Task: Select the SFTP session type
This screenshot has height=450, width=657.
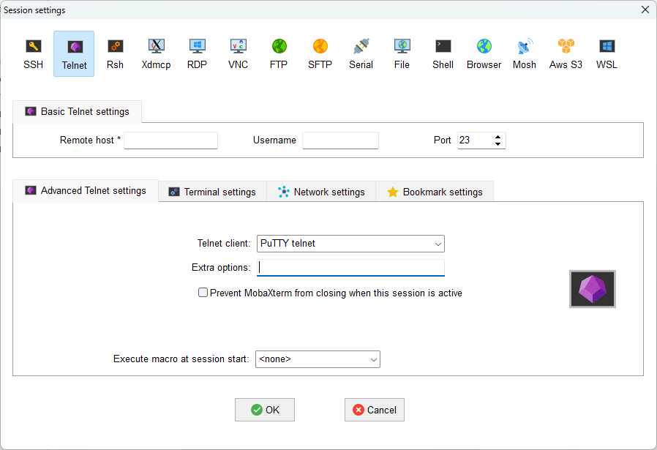Action: coord(320,53)
